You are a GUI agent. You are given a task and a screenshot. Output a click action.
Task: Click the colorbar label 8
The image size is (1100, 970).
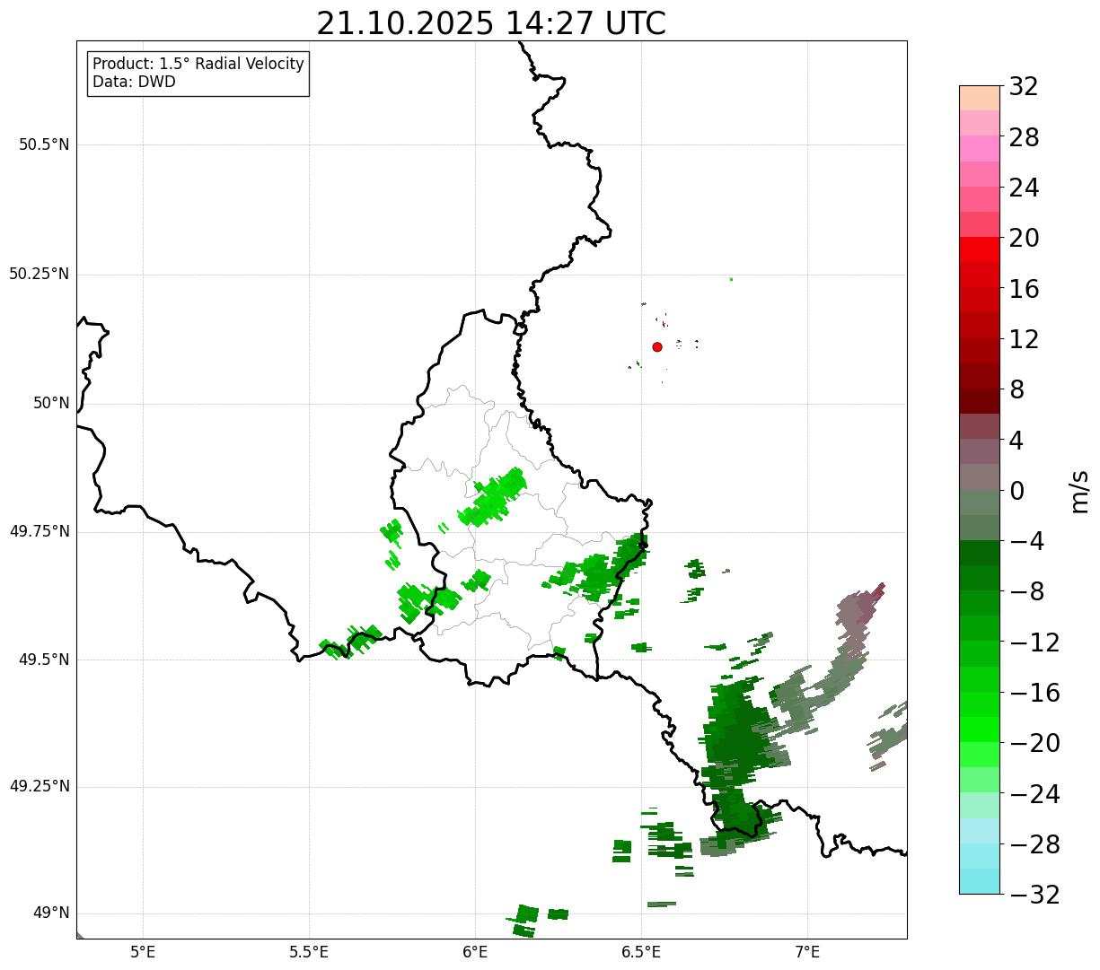click(1016, 390)
